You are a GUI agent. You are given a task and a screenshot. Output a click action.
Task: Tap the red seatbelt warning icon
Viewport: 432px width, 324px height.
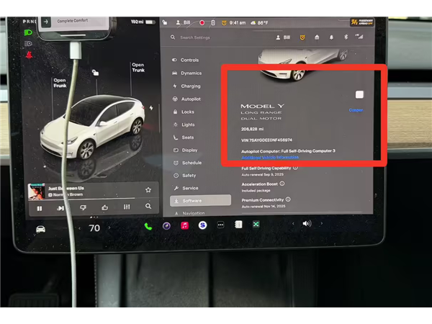pos(29,55)
